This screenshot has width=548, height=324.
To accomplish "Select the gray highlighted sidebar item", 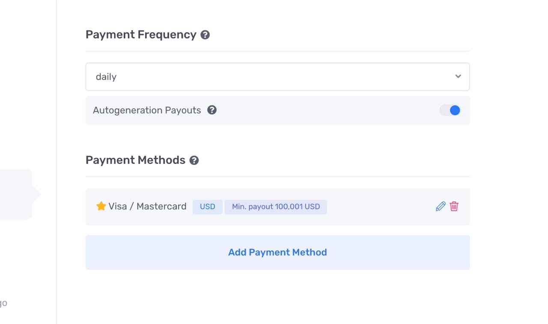I will click(x=16, y=194).
